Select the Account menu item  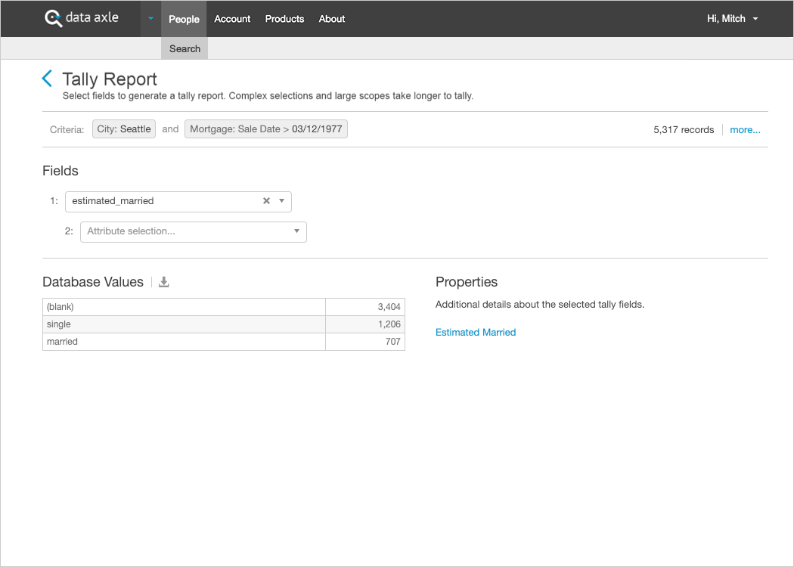[x=232, y=19]
